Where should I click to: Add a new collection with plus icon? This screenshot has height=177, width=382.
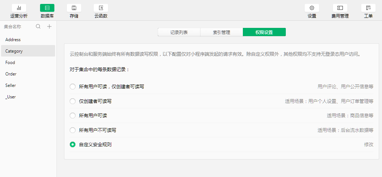[49, 26]
